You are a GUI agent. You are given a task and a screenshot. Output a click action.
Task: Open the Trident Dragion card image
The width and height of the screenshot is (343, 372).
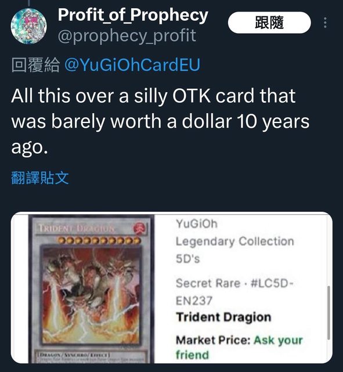[91, 288]
